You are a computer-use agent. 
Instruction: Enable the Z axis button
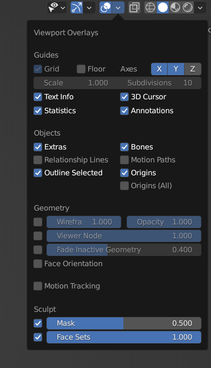point(193,69)
